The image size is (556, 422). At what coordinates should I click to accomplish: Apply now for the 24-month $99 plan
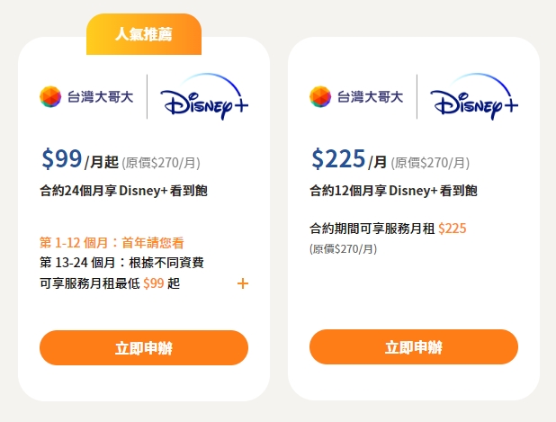pyautogui.click(x=144, y=348)
